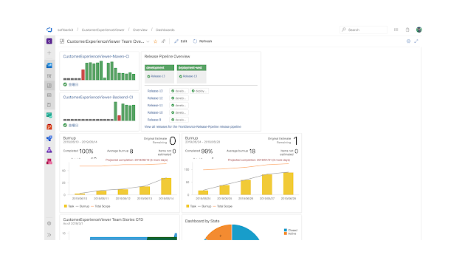
Task: Open the Summary icon under Overview
Action: point(49,75)
